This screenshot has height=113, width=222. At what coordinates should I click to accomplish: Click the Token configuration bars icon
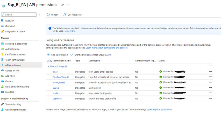pyautogui.click(x=2, y=60)
